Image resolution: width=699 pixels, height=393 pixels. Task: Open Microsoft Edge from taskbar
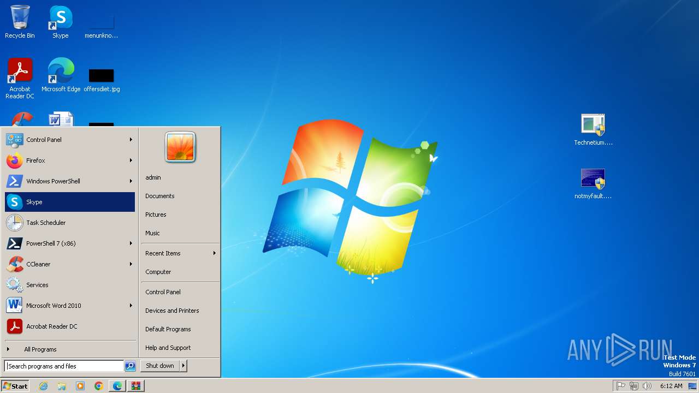click(117, 386)
